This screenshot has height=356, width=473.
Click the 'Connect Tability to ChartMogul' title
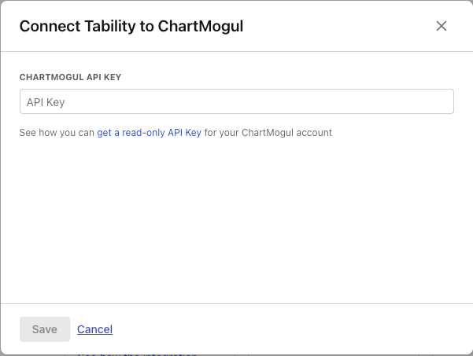pos(131,26)
